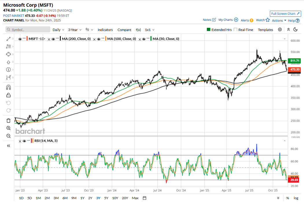
Task: Zoom in using the magnifier plus icon
Action: coord(8,128)
